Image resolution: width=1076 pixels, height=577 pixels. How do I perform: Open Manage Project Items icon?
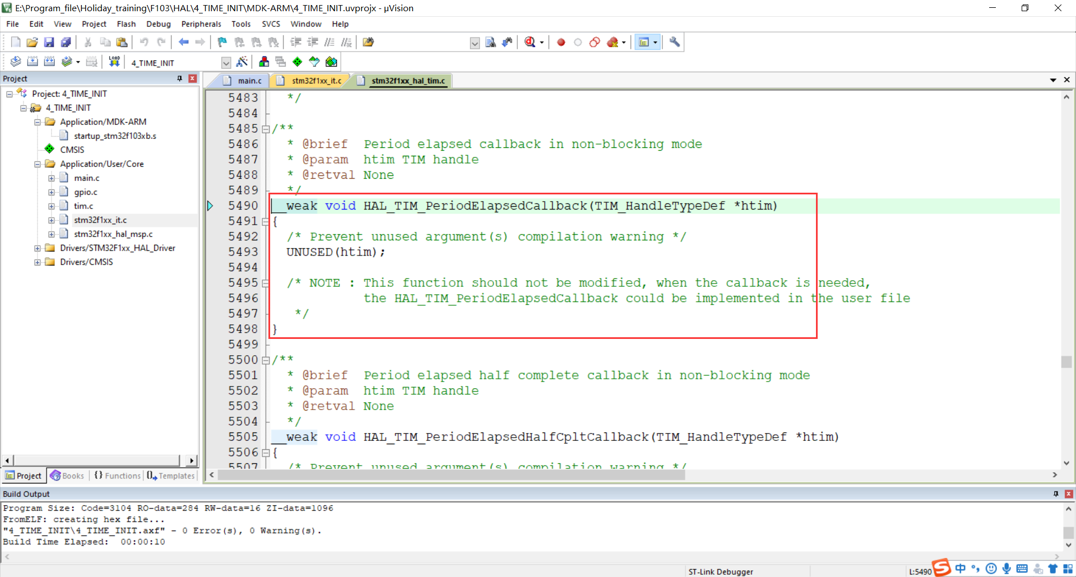(x=264, y=62)
